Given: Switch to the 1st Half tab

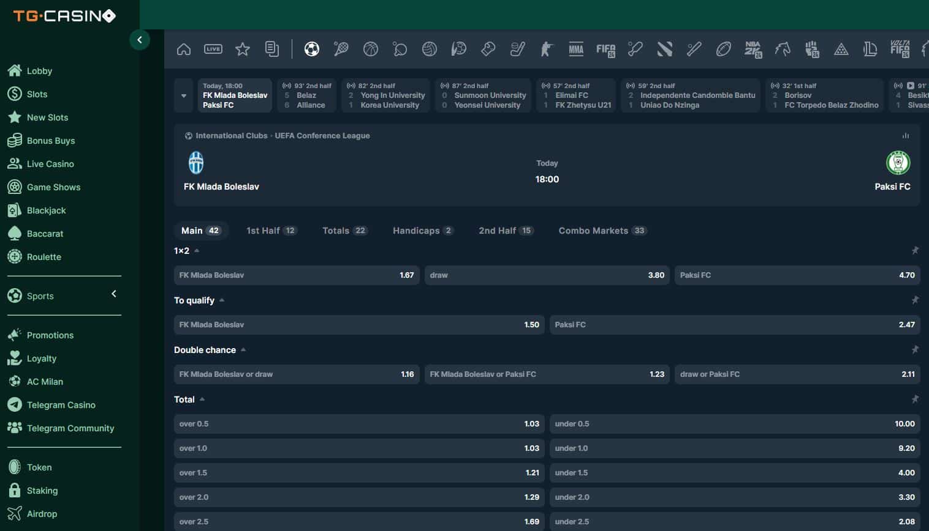Looking at the screenshot, I should pyautogui.click(x=271, y=231).
